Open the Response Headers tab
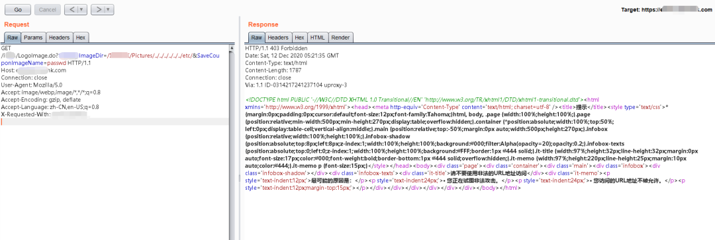 278,38
